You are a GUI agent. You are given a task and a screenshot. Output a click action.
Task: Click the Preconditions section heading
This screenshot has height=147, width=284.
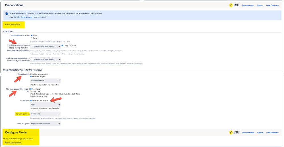[14, 5]
